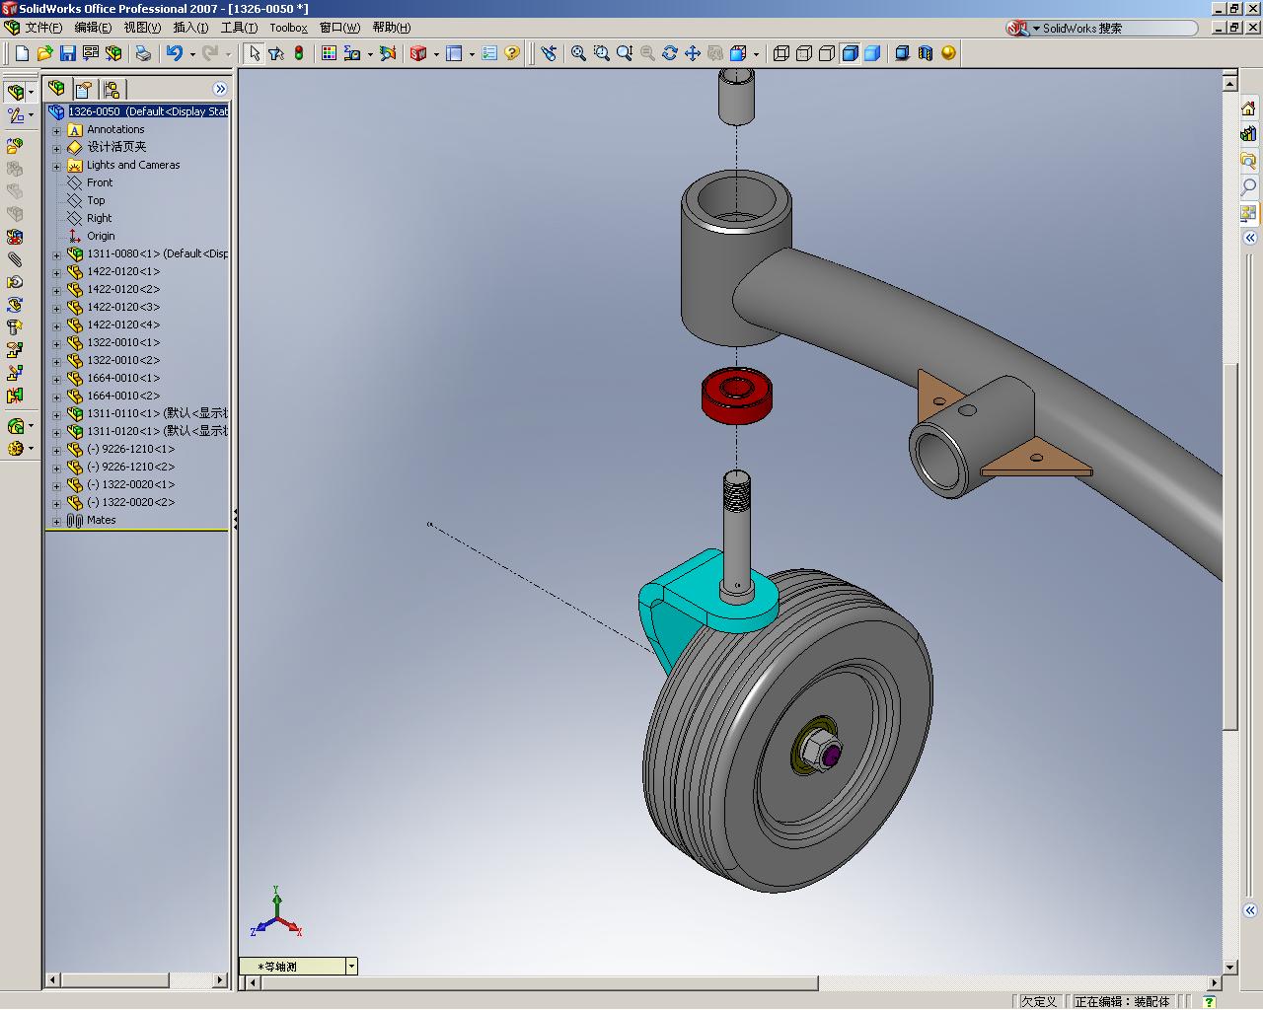This screenshot has height=1010, width=1263.
Task: Enable Shaded display style
Action: [x=872, y=53]
